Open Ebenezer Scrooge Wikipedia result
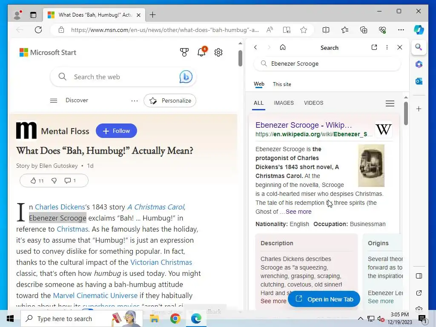This screenshot has width=436, height=327. [304, 125]
